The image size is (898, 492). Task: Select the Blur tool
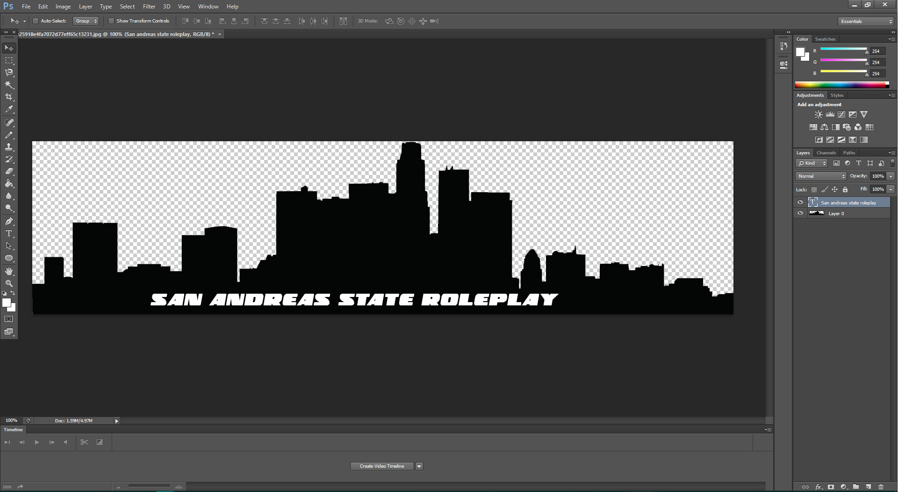(9, 195)
